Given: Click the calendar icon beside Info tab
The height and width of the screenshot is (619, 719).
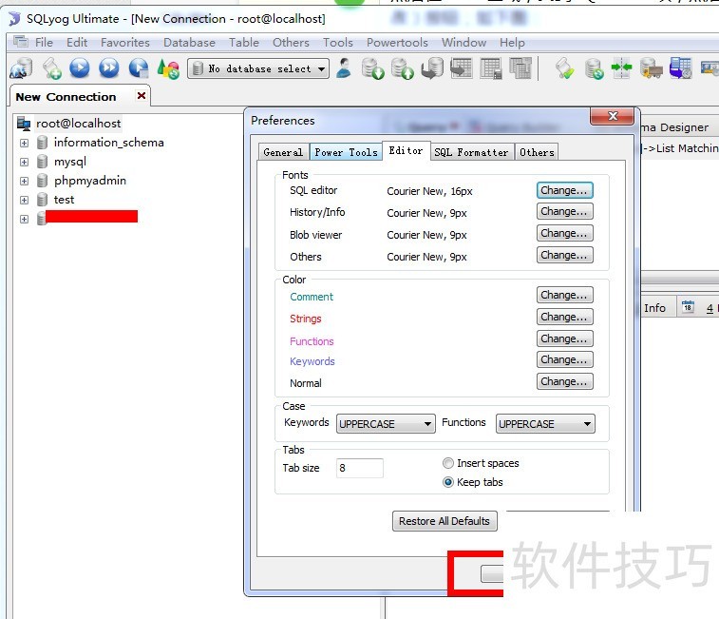Looking at the screenshot, I should 688,307.
